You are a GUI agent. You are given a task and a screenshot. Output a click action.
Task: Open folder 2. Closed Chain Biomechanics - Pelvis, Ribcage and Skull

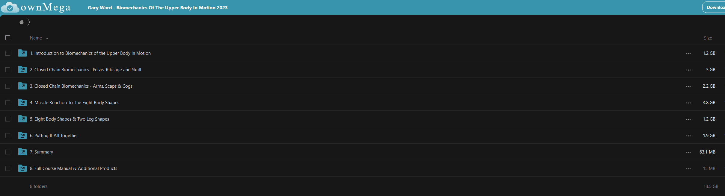tap(85, 70)
